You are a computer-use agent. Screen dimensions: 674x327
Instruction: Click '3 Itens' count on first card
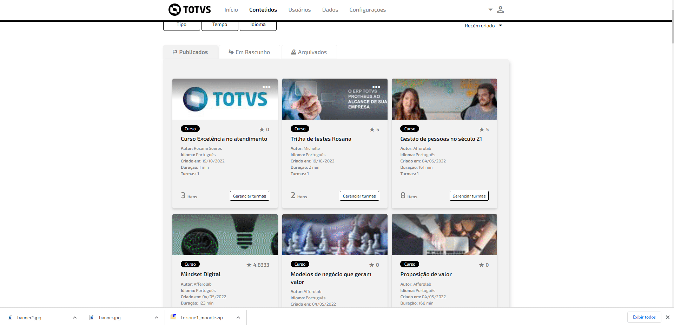(189, 196)
